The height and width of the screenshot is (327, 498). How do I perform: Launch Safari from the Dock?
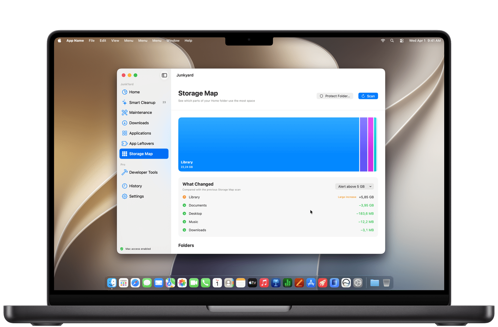coord(135,283)
